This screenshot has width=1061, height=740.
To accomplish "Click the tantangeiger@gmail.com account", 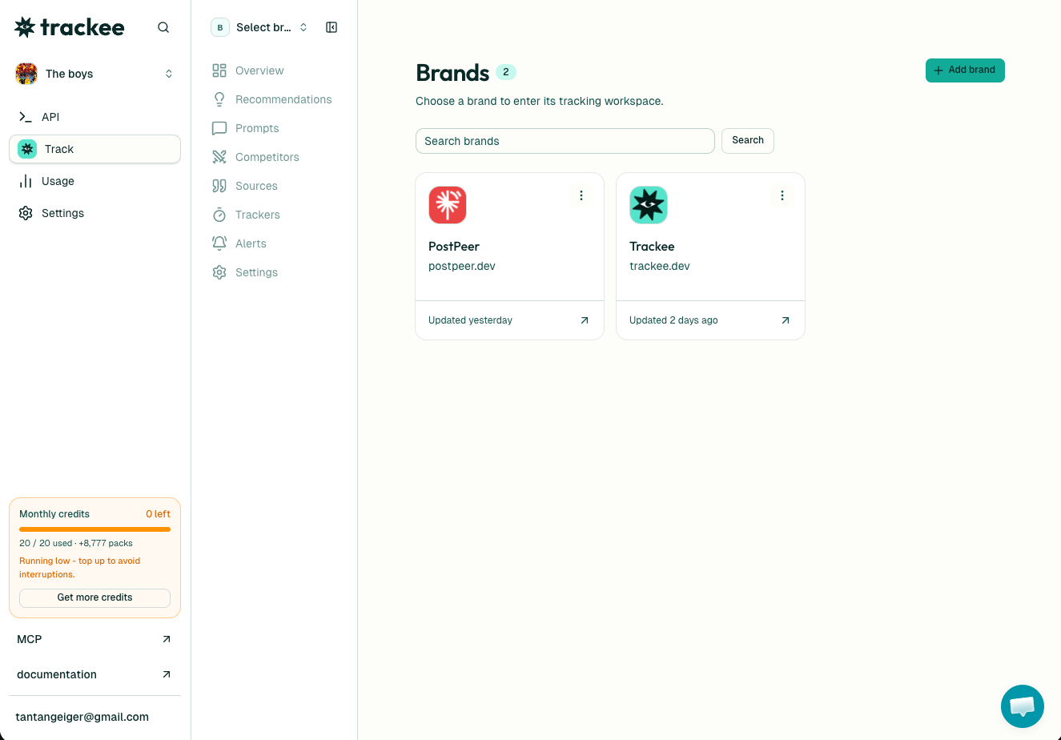I will click(x=82, y=717).
